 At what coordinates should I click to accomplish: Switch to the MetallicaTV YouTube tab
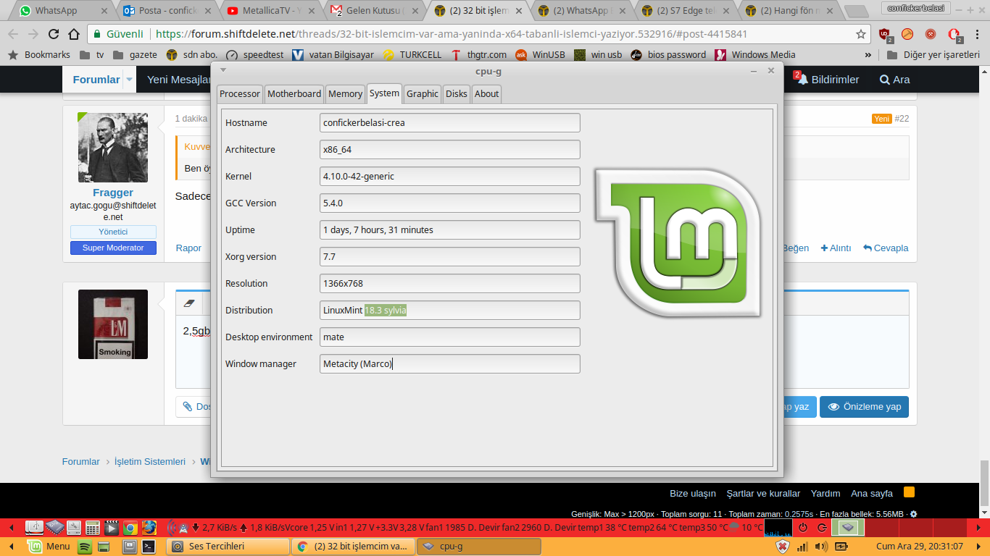pos(272,11)
